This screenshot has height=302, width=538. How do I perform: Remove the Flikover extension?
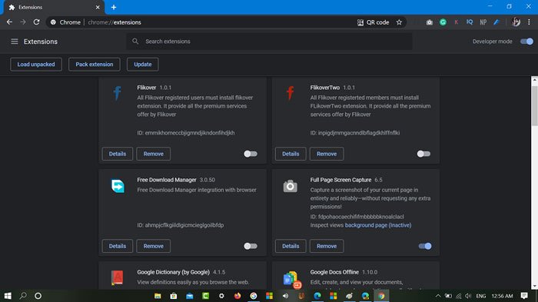click(x=154, y=154)
